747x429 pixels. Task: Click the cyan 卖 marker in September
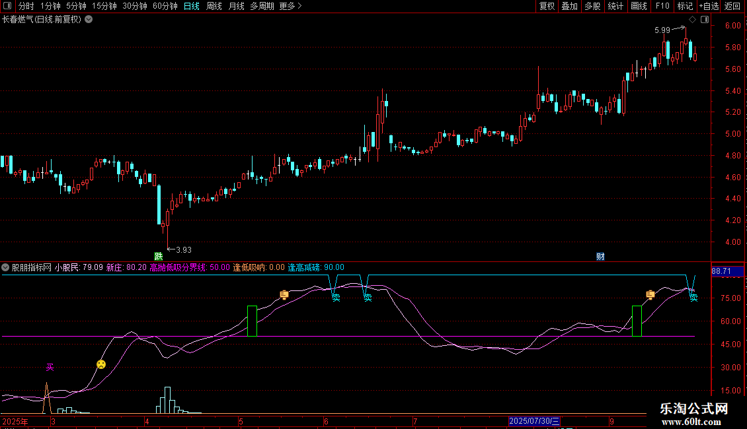tap(693, 298)
